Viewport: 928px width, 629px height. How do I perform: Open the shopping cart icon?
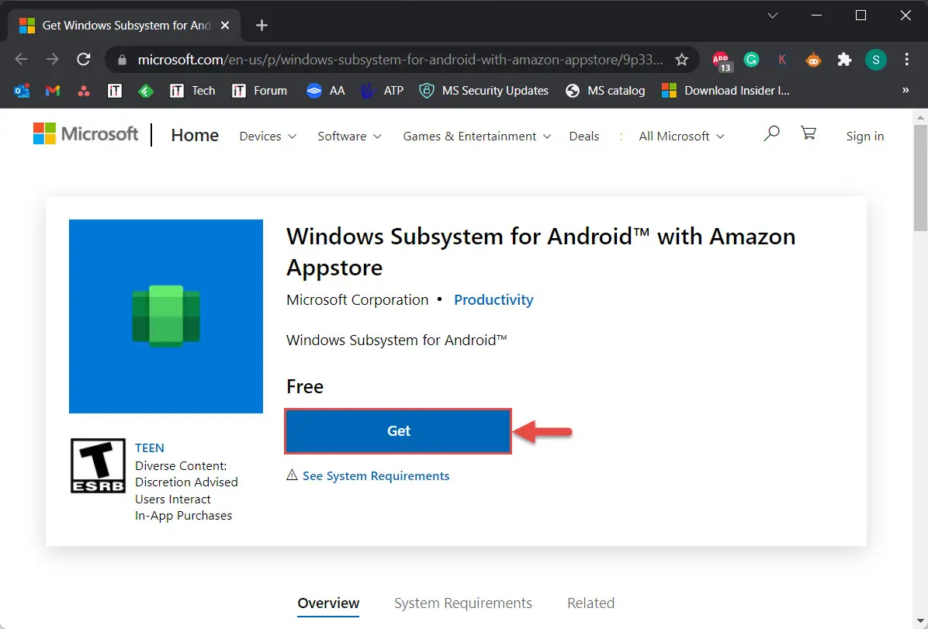(x=809, y=133)
